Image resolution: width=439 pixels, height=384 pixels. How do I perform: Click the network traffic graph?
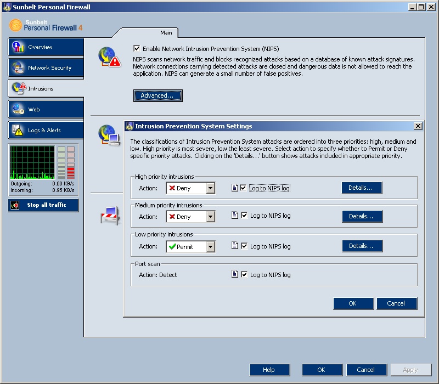point(32,162)
